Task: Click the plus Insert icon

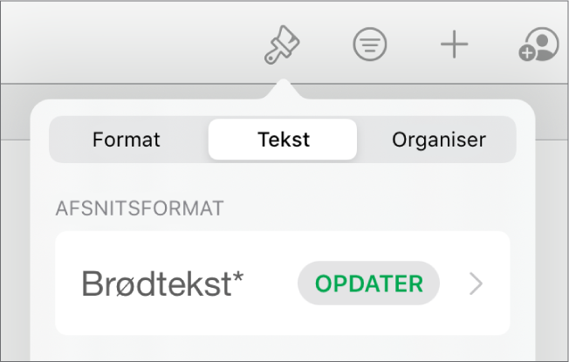Action: coord(454,45)
